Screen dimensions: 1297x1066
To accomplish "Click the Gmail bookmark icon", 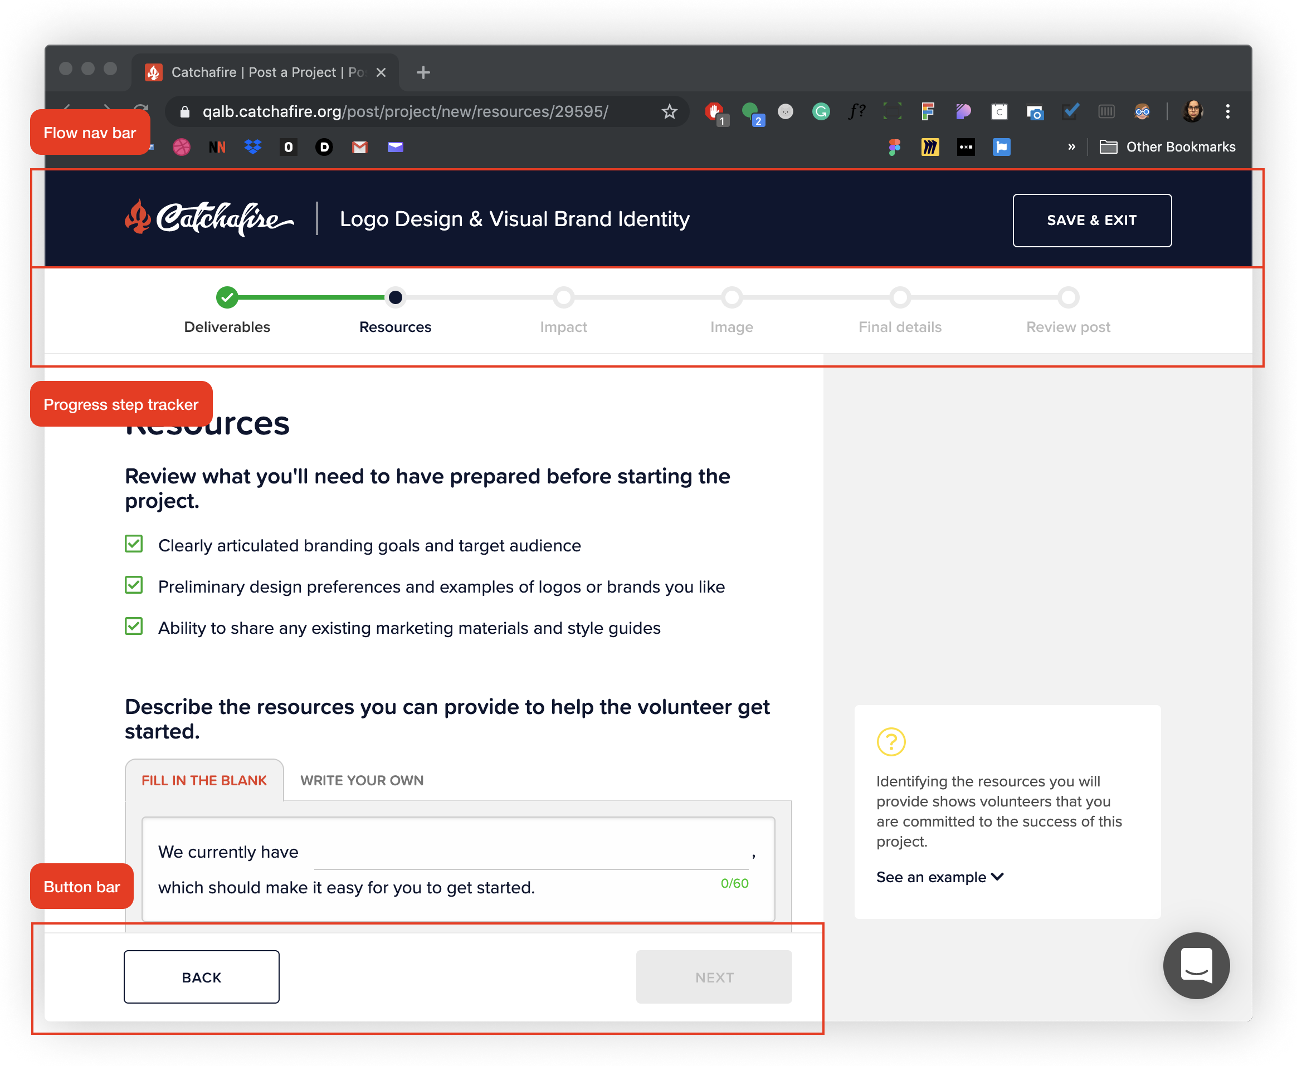I will point(360,148).
